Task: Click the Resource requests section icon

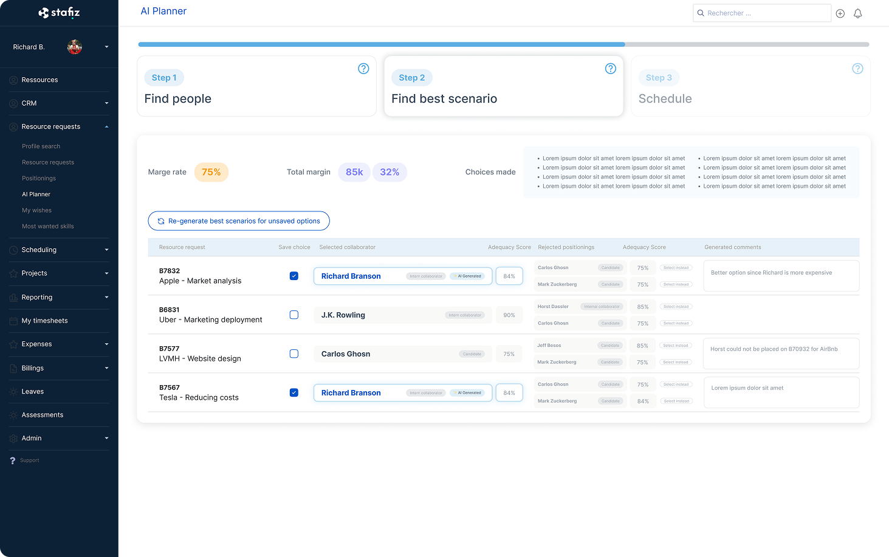Action: (13, 127)
